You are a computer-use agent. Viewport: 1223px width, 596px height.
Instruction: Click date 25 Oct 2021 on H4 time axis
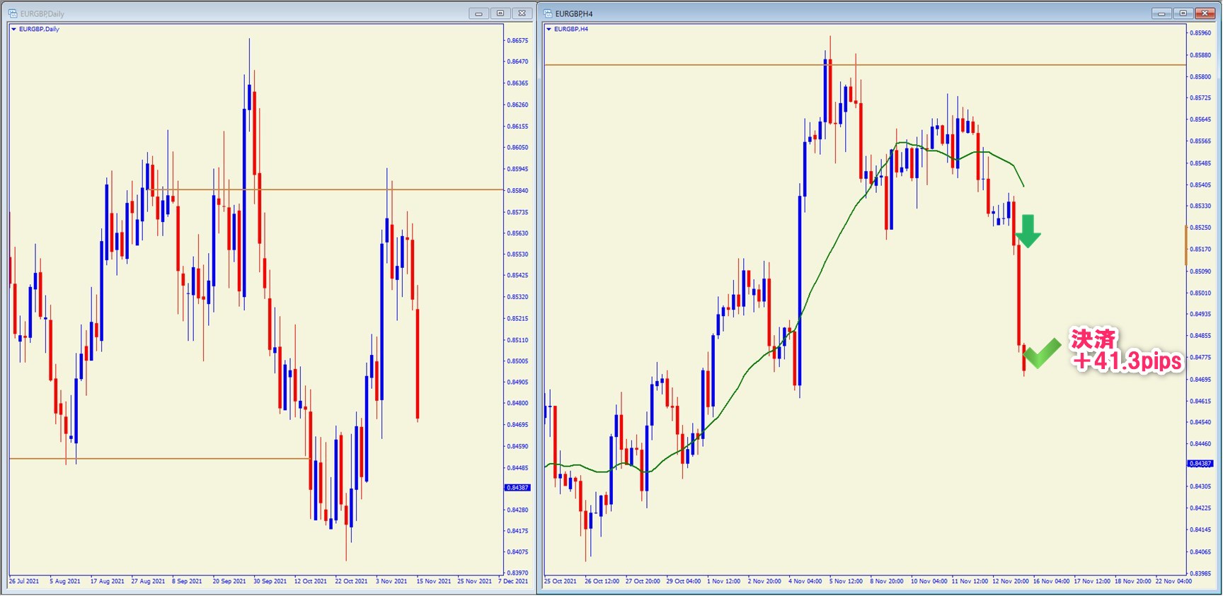pos(561,582)
